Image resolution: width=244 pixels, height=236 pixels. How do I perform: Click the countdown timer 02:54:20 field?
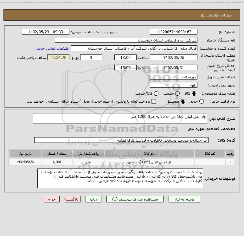(58, 57)
